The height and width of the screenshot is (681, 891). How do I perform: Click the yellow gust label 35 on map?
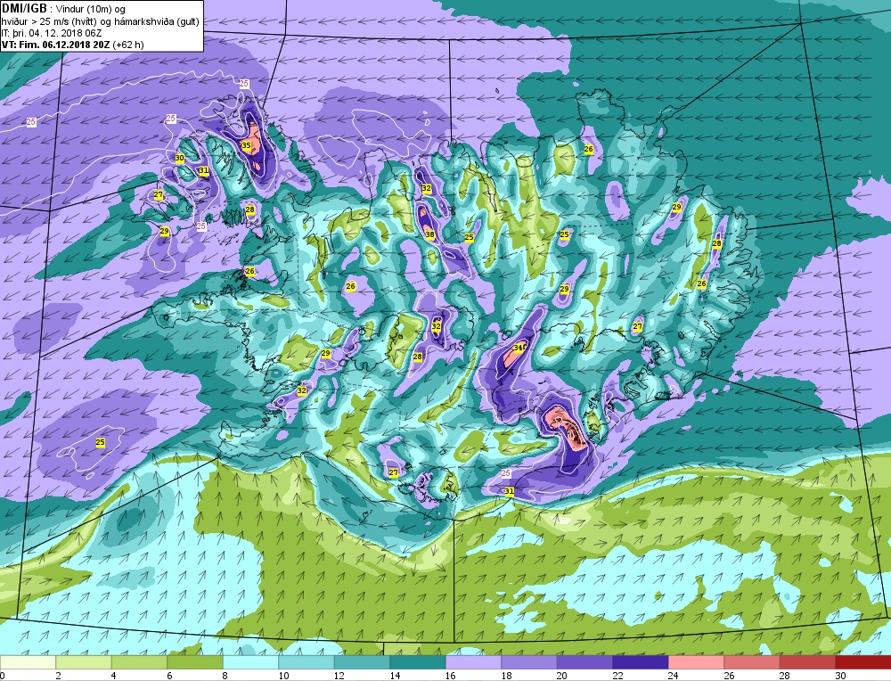point(246,145)
